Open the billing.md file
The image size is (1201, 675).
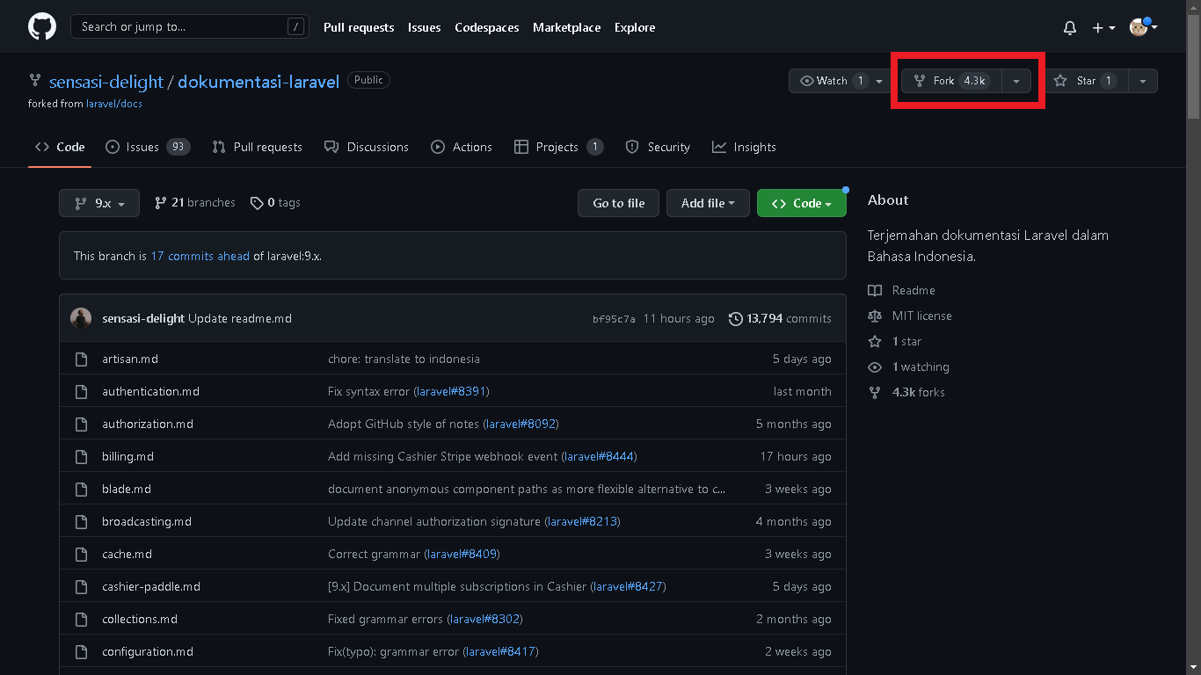pos(127,456)
